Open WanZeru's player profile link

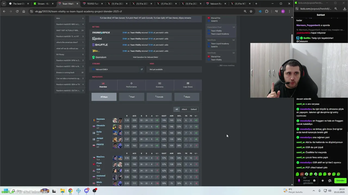100,157
